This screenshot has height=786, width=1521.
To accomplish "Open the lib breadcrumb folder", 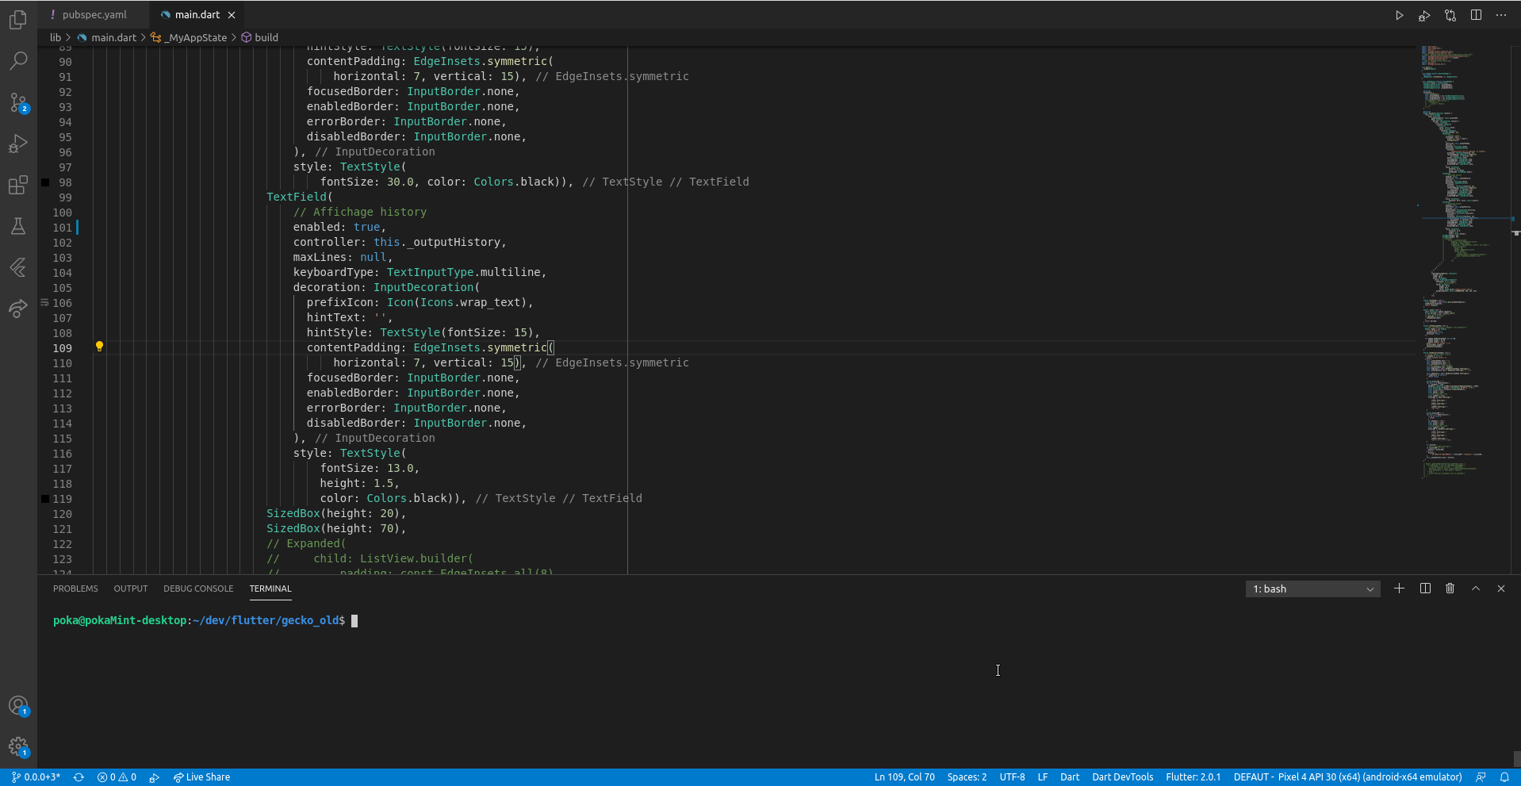I will (56, 37).
